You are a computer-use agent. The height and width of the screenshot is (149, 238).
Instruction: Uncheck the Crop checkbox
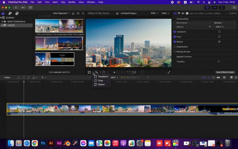point(175,37)
